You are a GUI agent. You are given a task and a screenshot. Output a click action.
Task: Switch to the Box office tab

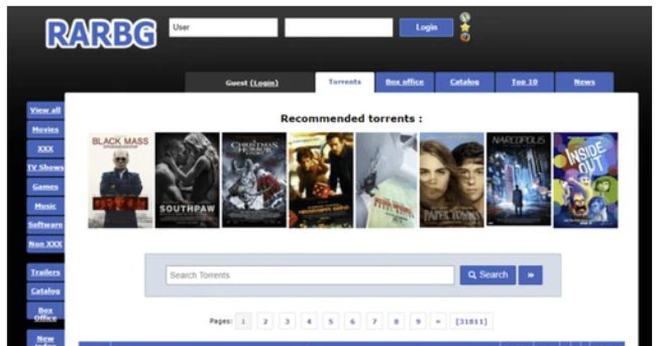[x=405, y=82]
